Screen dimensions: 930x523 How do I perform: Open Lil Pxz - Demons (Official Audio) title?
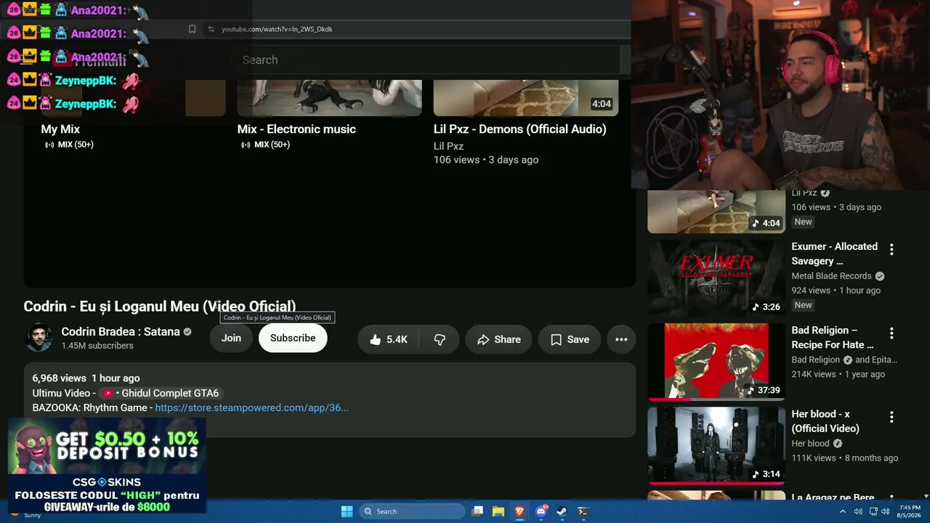(x=519, y=129)
